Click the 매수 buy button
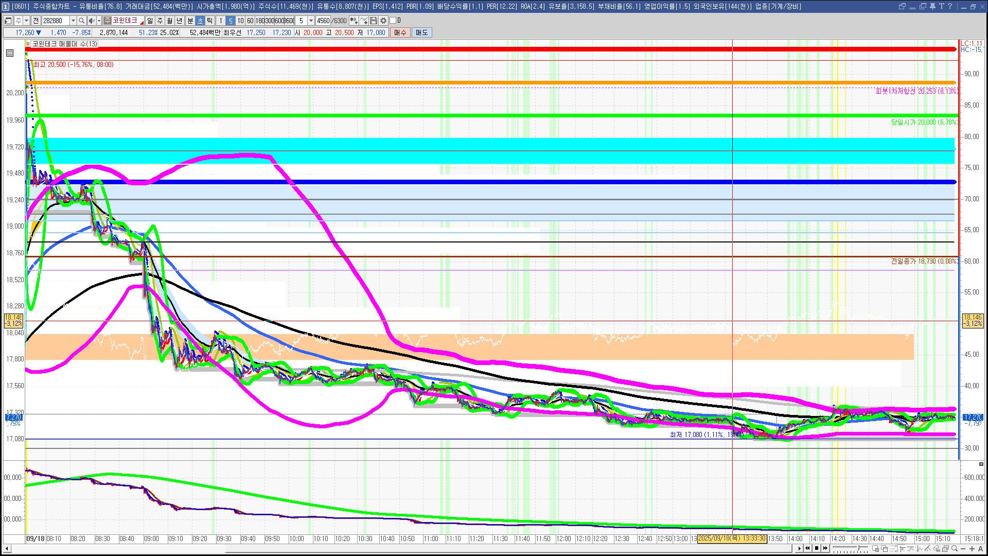 tap(400, 32)
